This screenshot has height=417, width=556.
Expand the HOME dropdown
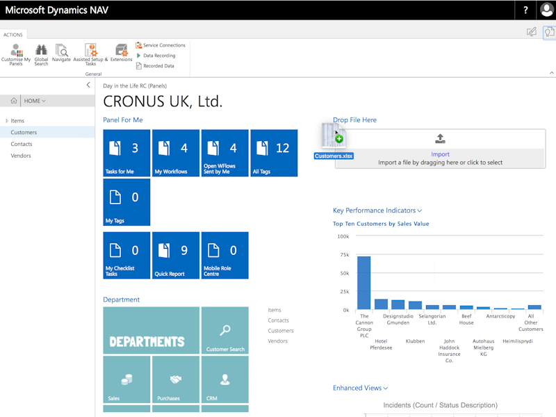35,101
